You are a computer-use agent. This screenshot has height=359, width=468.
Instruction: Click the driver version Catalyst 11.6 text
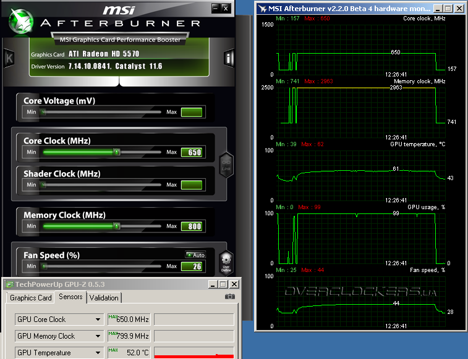(x=115, y=66)
